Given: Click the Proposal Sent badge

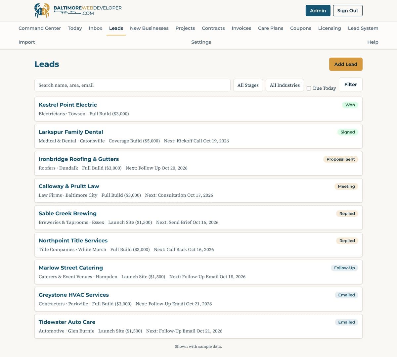Looking at the screenshot, I should coord(340,159).
